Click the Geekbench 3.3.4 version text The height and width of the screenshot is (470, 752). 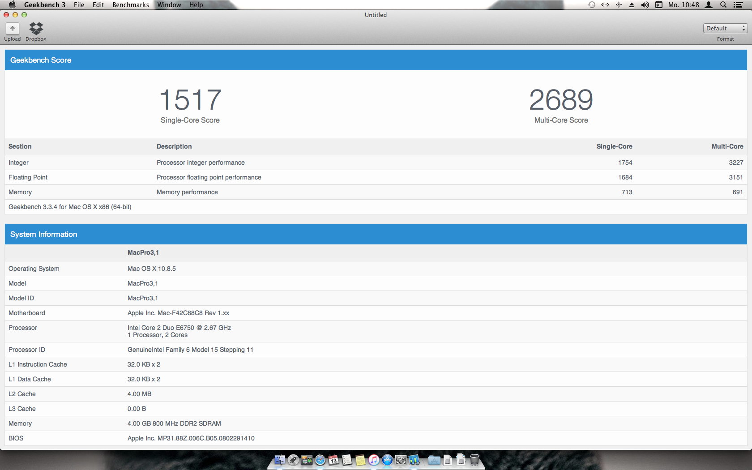(x=70, y=207)
